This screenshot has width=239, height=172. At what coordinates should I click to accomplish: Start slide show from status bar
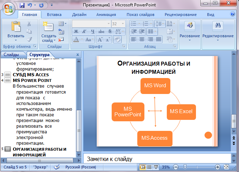pos(156,167)
